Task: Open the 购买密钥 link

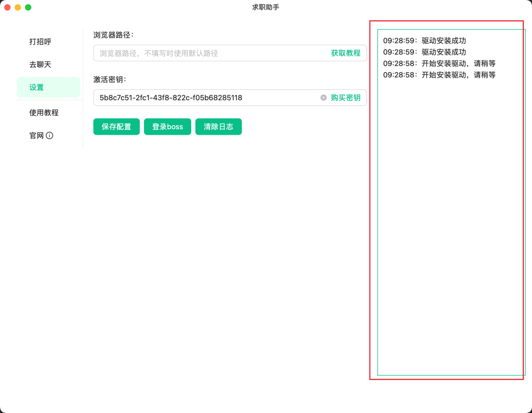Action: click(345, 98)
